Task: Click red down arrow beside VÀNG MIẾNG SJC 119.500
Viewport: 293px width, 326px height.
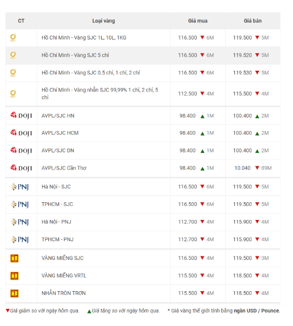Action: tap(257, 258)
